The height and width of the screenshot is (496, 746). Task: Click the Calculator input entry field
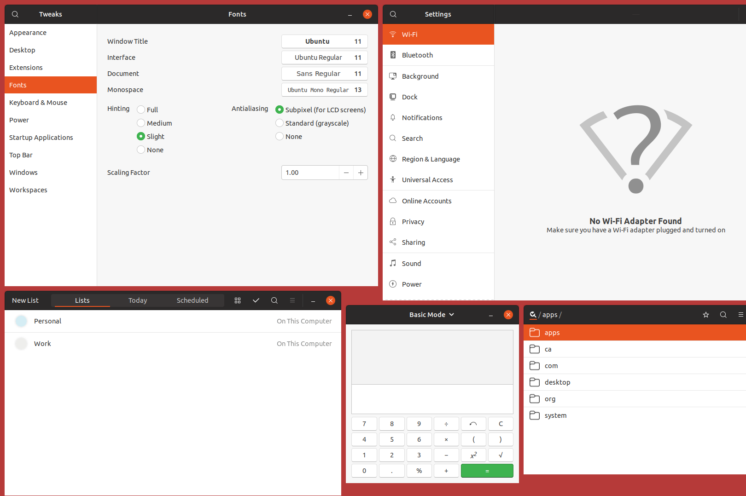(x=432, y=399)
